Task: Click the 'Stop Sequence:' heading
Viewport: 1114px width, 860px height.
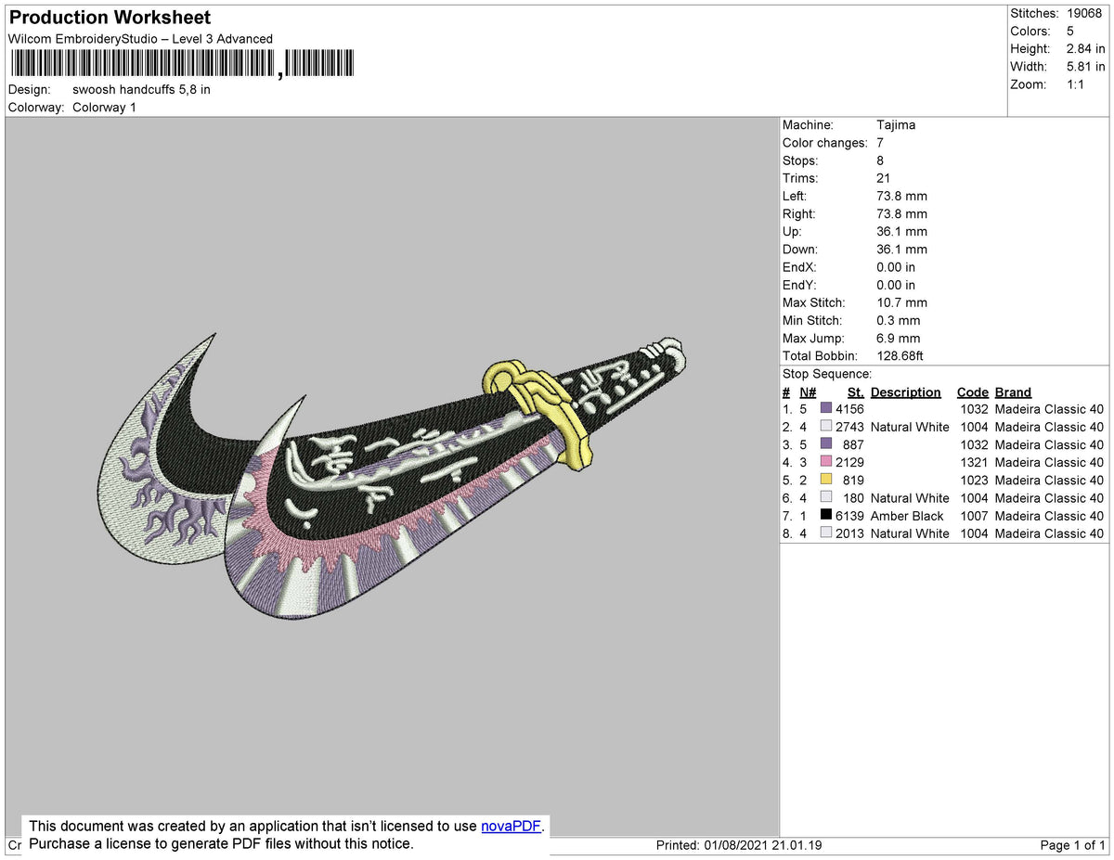Action: click(827, 374)
